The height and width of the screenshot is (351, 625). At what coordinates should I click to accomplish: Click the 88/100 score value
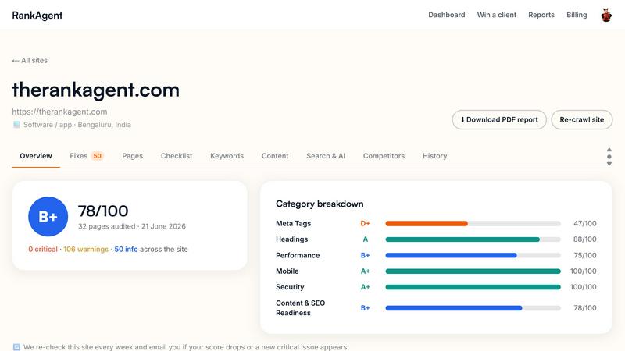coord(584,239)
